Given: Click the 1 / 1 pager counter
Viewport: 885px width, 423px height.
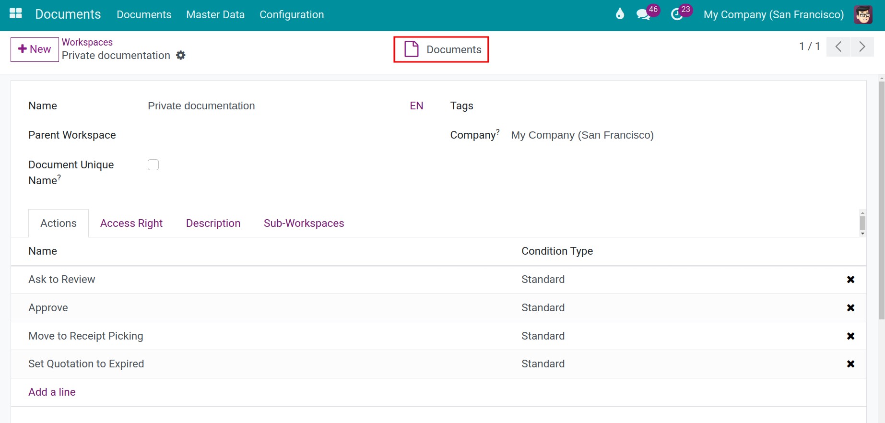Looking at the screenshot, I should (x=810, y=47).
